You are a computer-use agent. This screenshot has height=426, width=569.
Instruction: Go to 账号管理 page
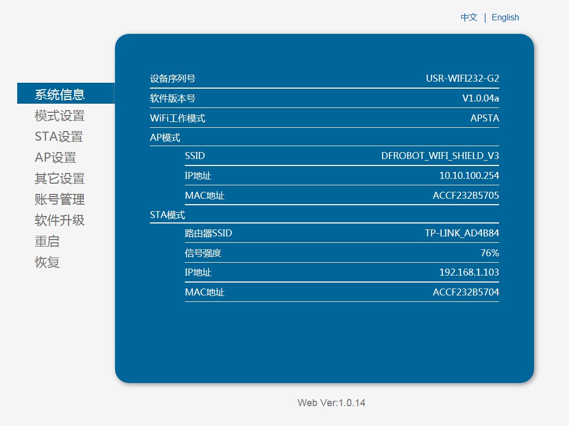click(x=60, y=199)
